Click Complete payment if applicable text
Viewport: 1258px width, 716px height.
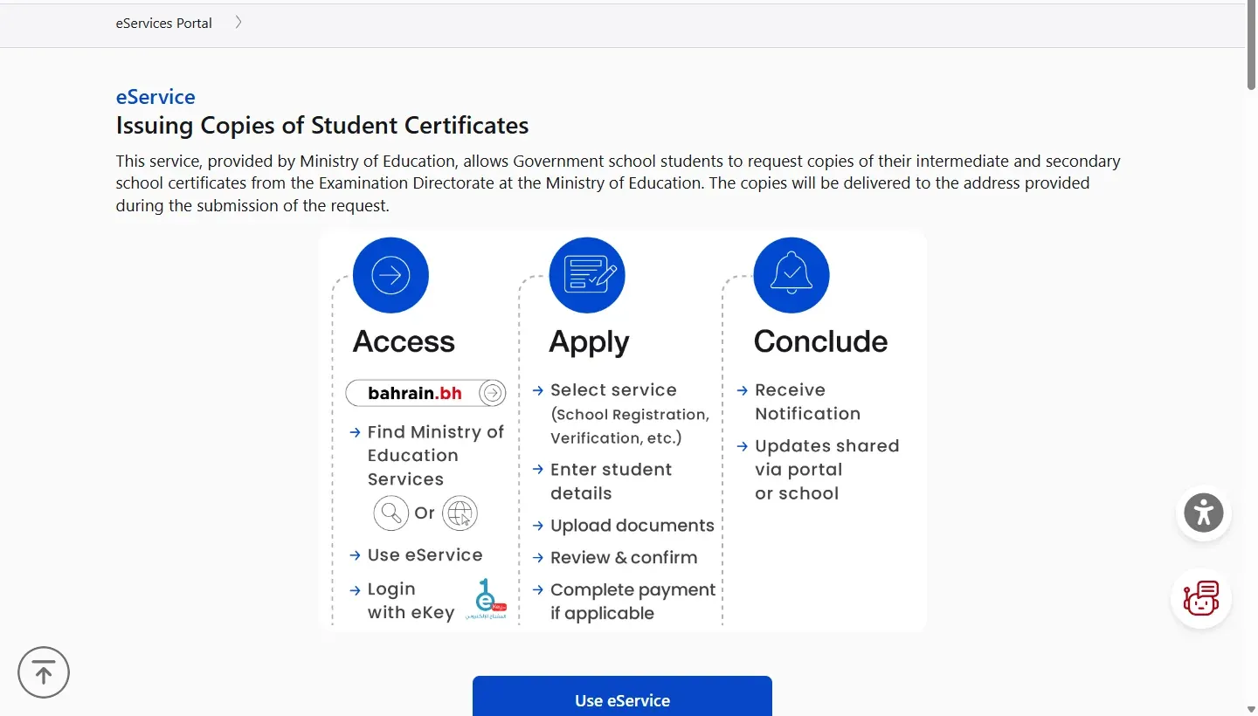632,602
